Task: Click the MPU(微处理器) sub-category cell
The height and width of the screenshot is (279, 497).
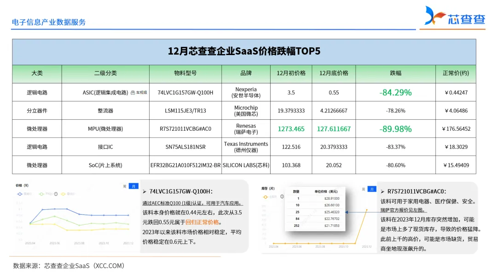Action: pos(105,129)
